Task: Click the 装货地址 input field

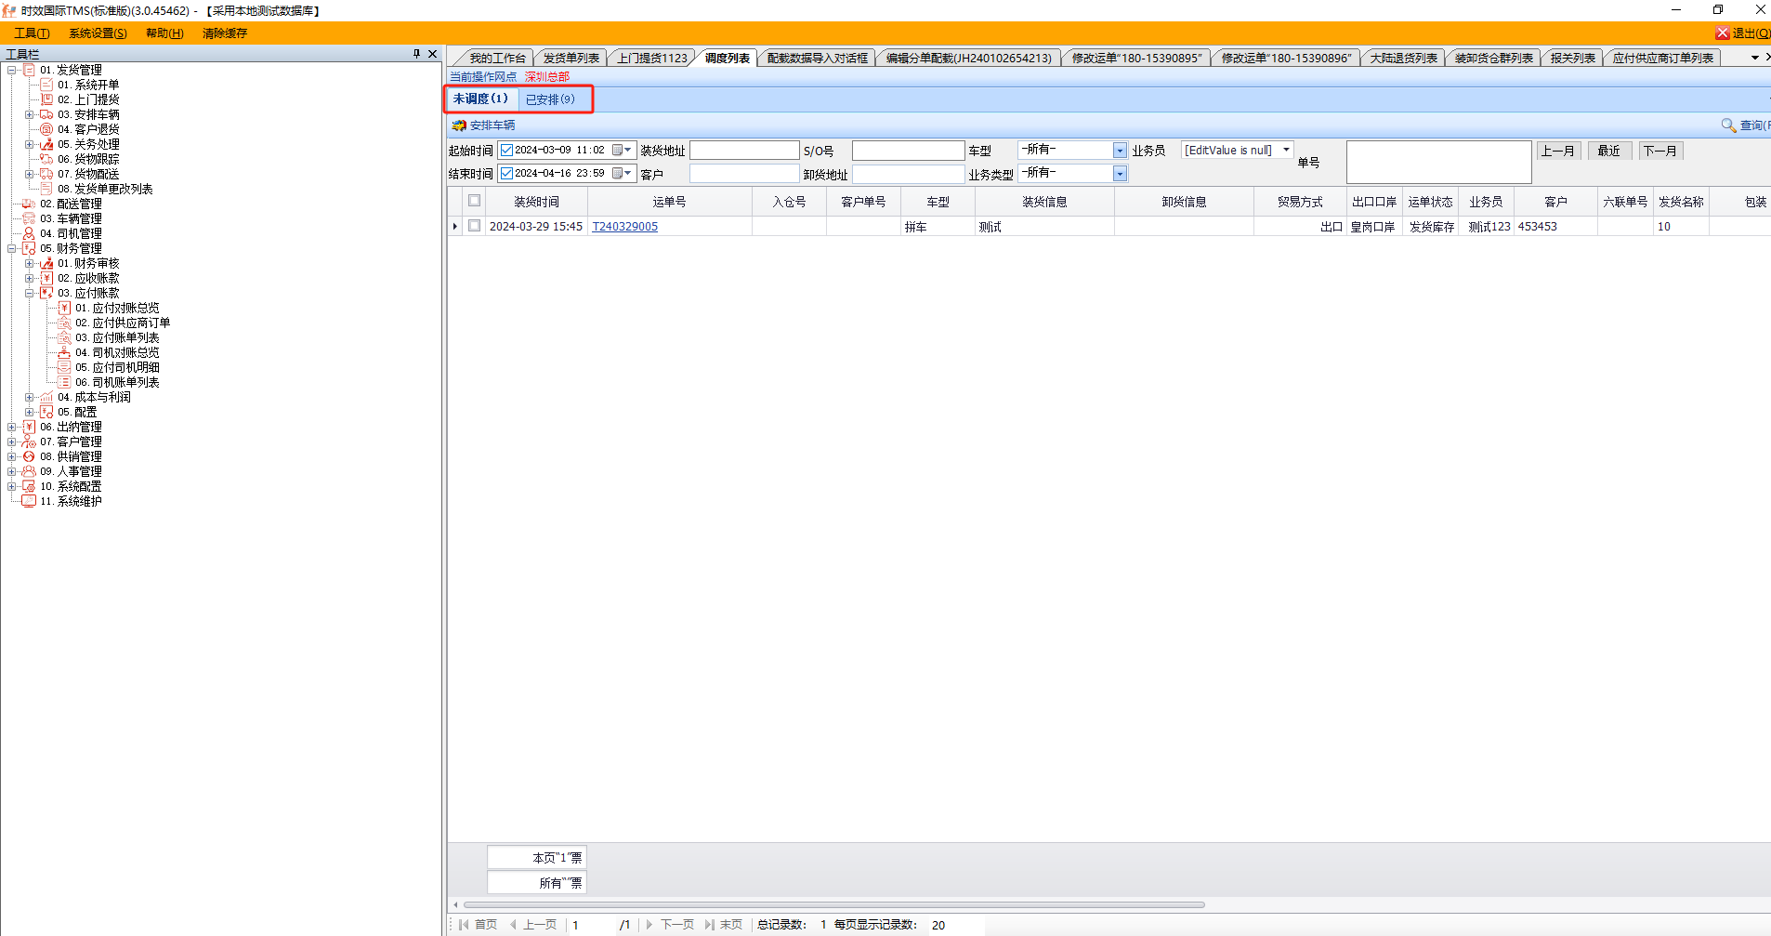Action: pyautogui.click(x=743, y=151)
